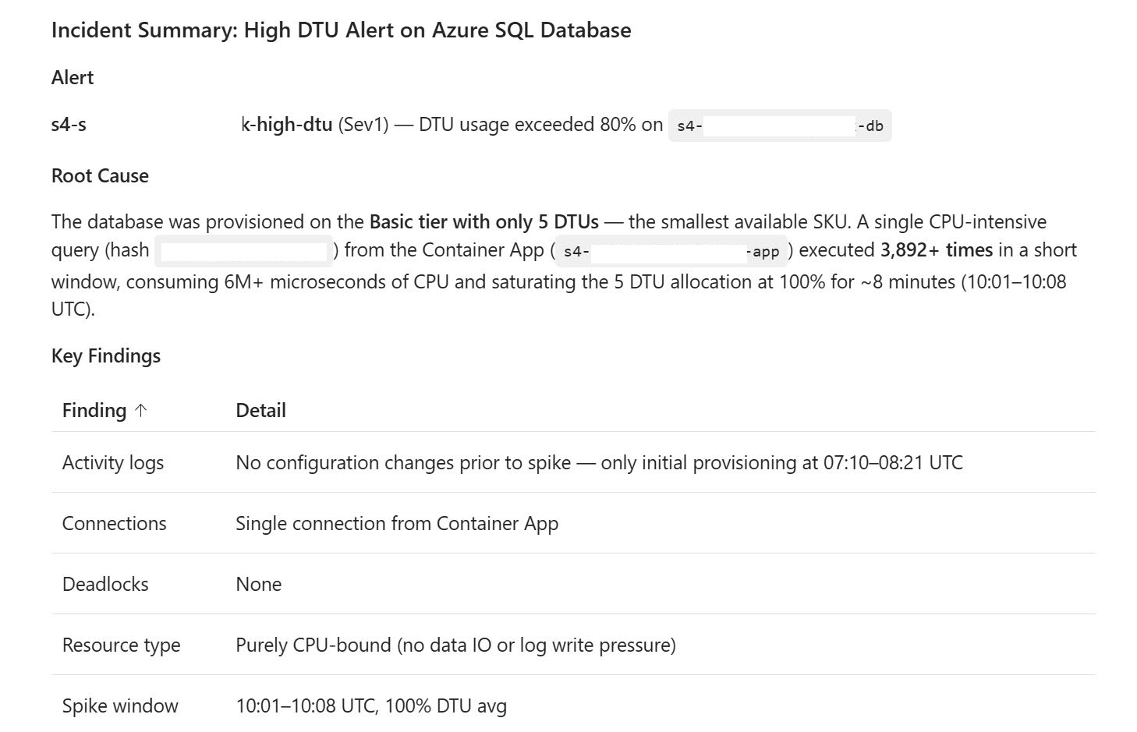Click the Incident Summary title
This screenshot has width=1137, height=732.
tap(341, 30)
